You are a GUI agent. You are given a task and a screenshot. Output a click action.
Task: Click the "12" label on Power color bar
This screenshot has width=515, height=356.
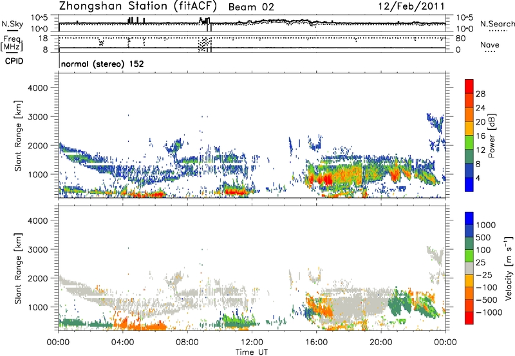[x=480, y=150]
